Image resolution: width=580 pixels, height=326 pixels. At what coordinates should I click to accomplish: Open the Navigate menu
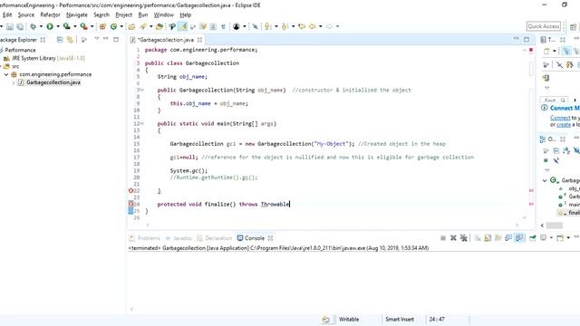(x=77, y=14)
